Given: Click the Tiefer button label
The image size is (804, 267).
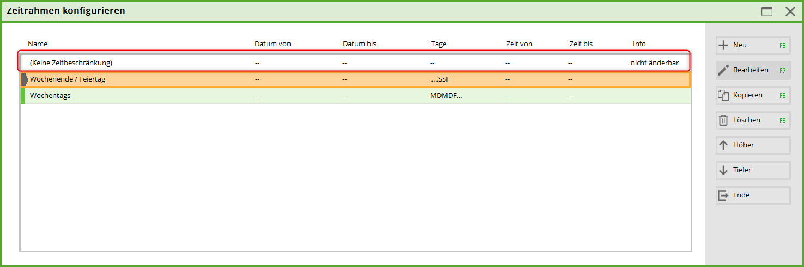Looking at the screenshot, I should (742, 170).
